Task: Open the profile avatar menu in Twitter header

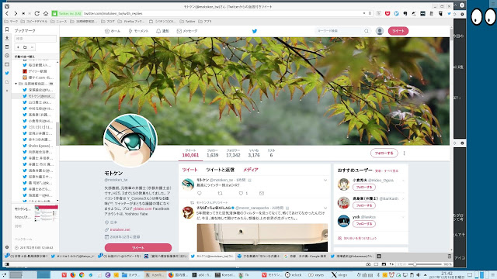Action: click(x=380, y=31)
